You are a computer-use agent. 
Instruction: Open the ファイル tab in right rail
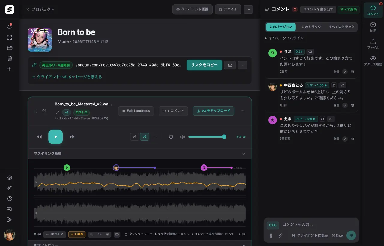[373, 44]
